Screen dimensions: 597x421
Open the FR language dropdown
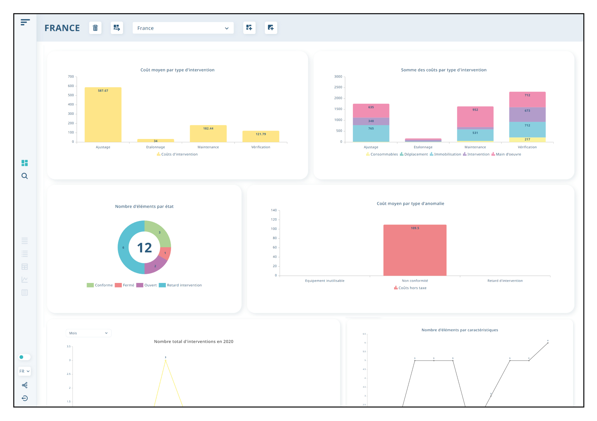click(24, 371)
